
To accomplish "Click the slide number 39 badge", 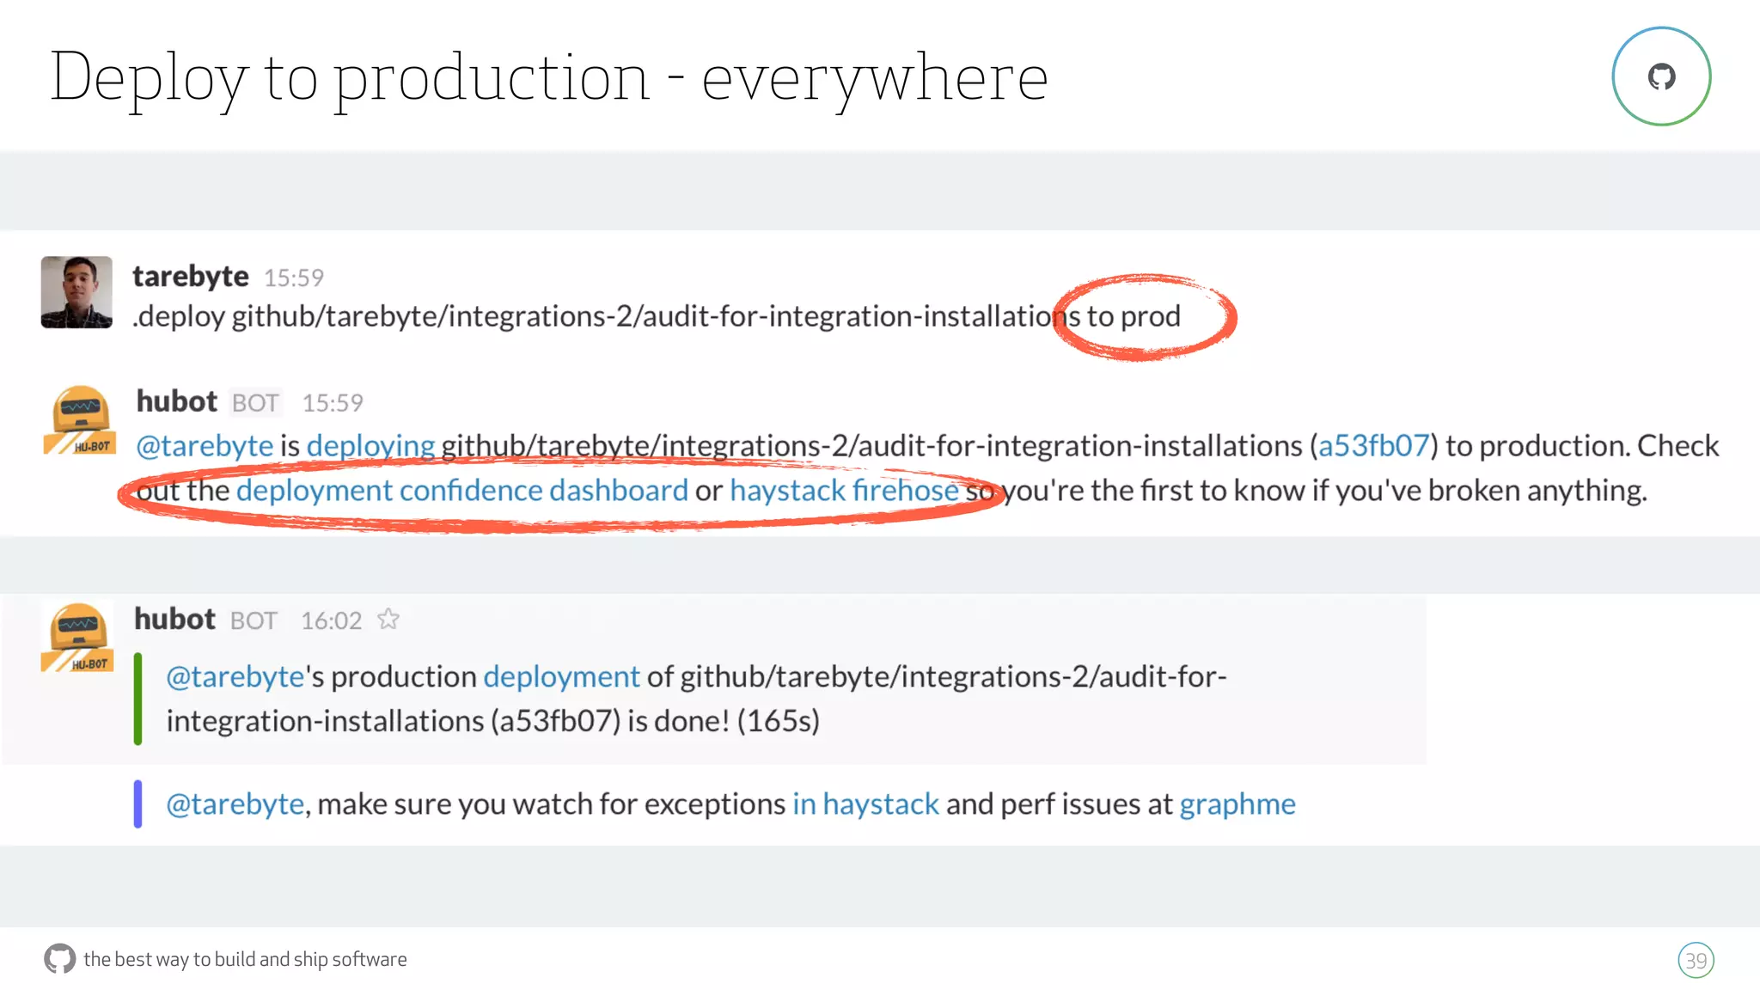I will 1695,960.
